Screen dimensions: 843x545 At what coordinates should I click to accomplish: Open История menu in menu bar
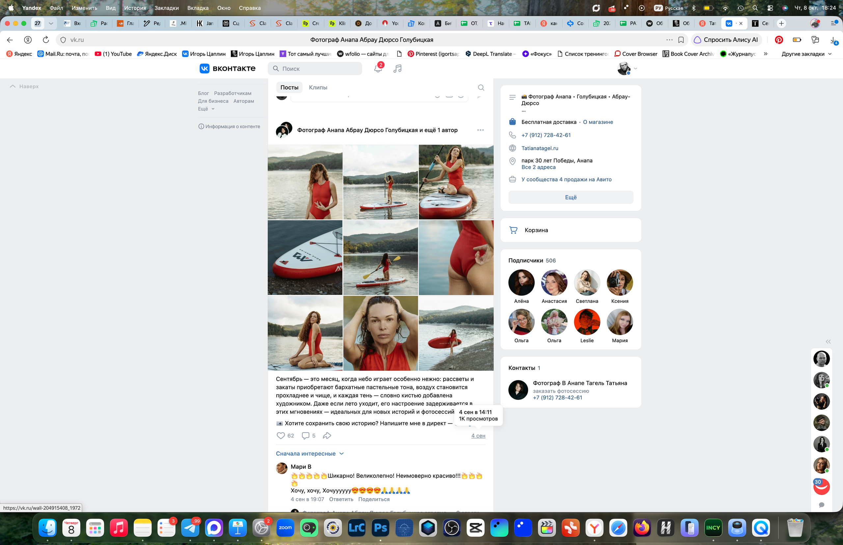(x=135, y=8)
